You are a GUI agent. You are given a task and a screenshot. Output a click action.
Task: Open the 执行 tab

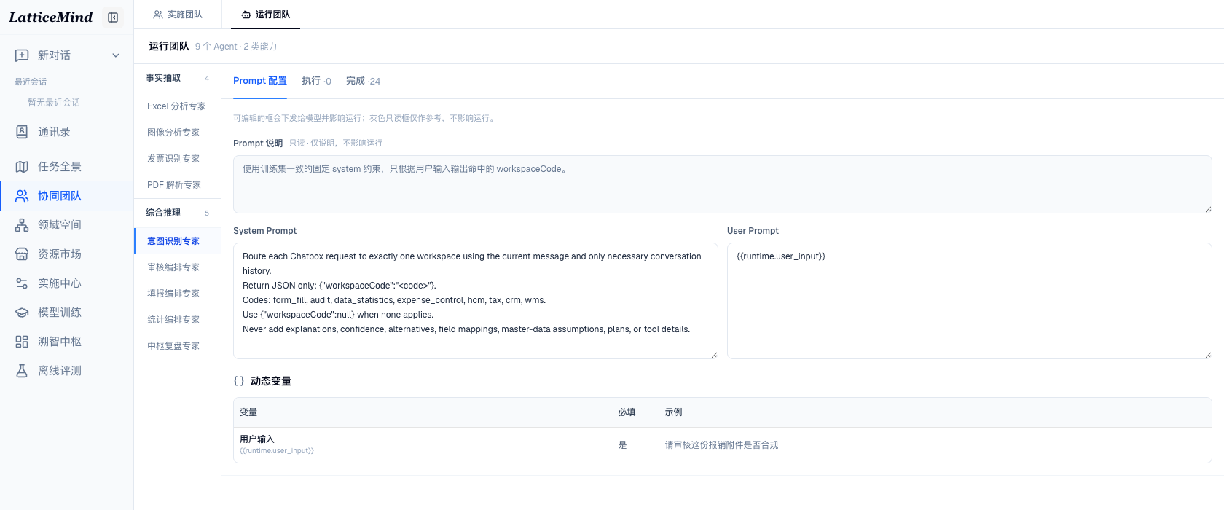(x=316, y=81)
